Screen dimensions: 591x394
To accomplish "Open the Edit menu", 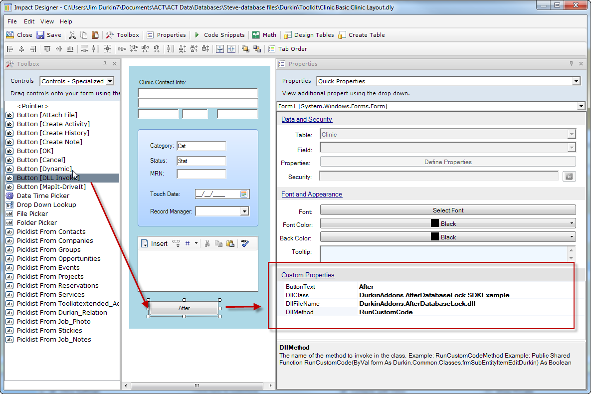I will [29, 21].
